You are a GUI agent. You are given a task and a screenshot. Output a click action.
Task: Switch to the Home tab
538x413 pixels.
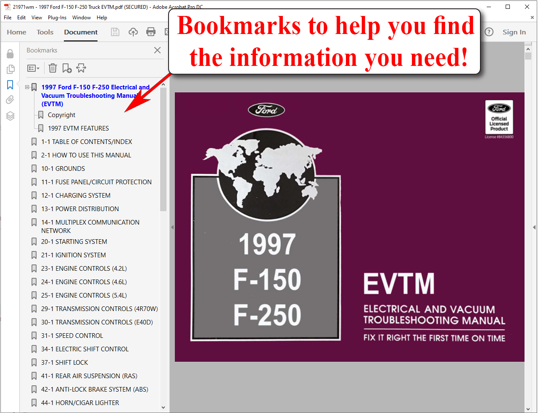coord(16,32)
